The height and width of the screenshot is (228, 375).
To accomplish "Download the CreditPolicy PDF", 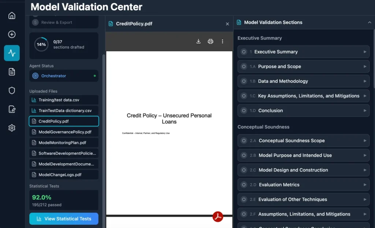I will (198, 41).
